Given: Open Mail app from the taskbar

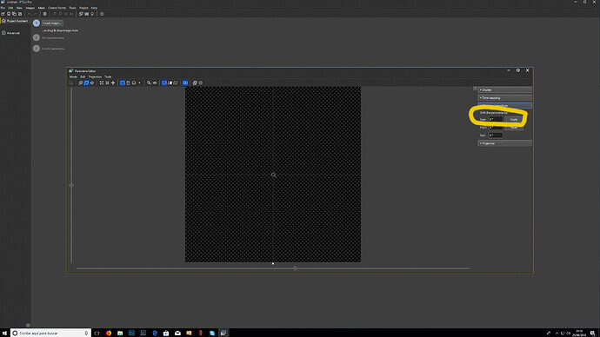Looking at the screenshot, I should [177, 334].
